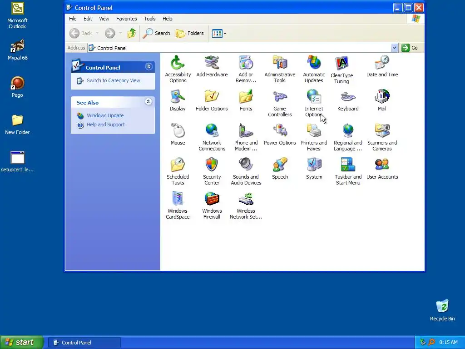Click Switch to Category View link
Image resolution: width=465 pixels, height=349 pixels.
(113, 80)
